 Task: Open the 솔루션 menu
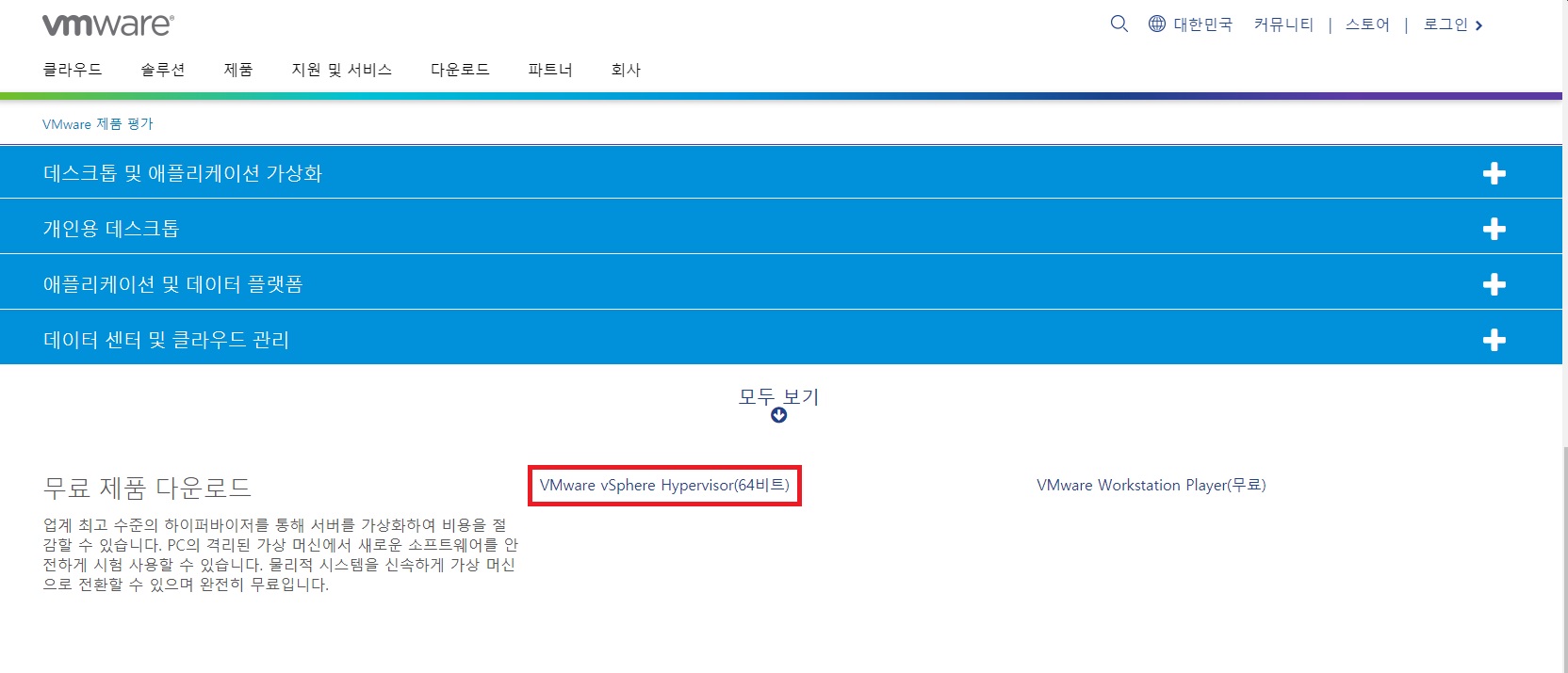pos(163,70)
